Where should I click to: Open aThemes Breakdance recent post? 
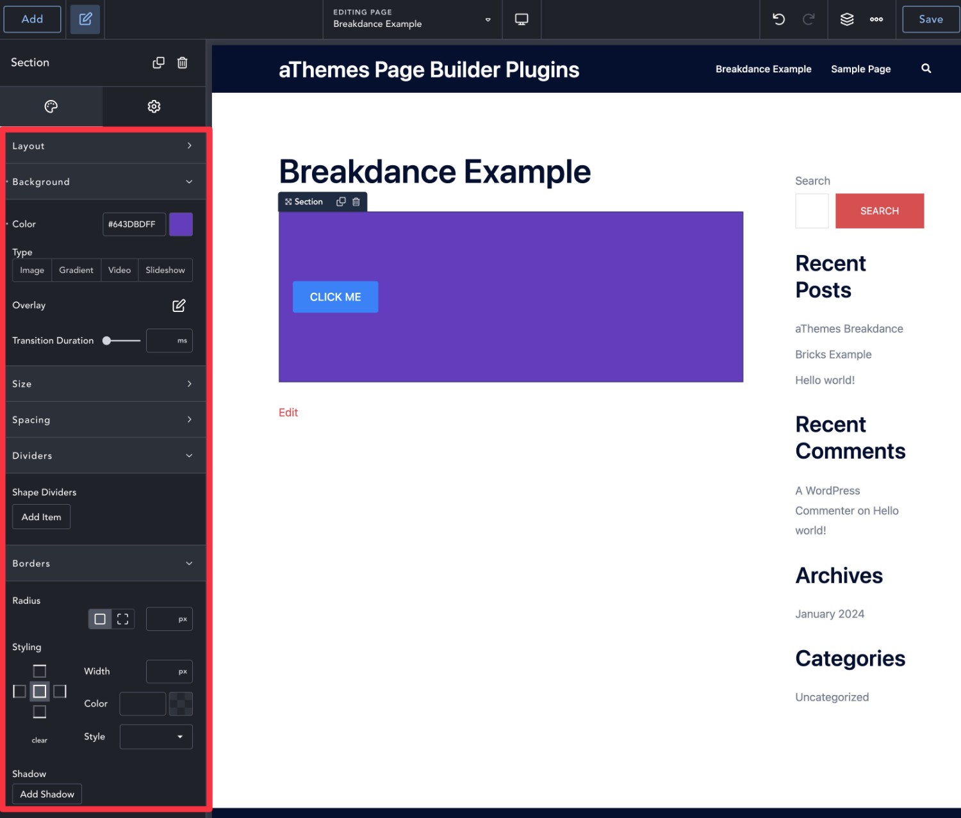(849, 329)
